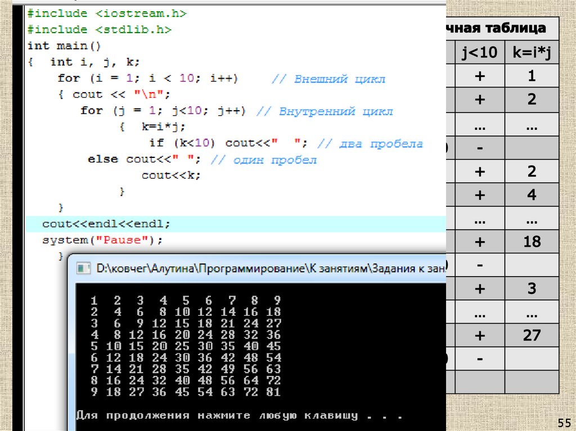Viewport: 576px width, 431px height.
Task: Click the console value '64'
Action: (x=251, y=380)
